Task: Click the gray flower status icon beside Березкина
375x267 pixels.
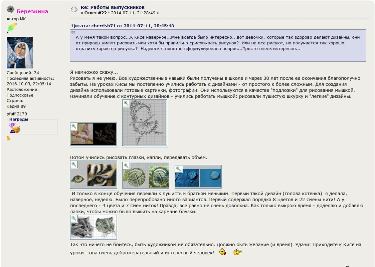Action: click(x=11, y=9)
